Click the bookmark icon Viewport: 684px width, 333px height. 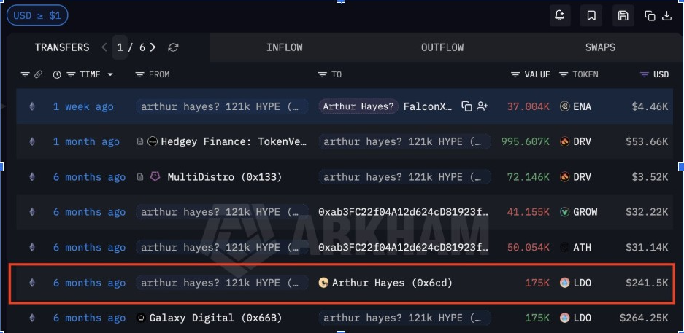coord(591,16)
